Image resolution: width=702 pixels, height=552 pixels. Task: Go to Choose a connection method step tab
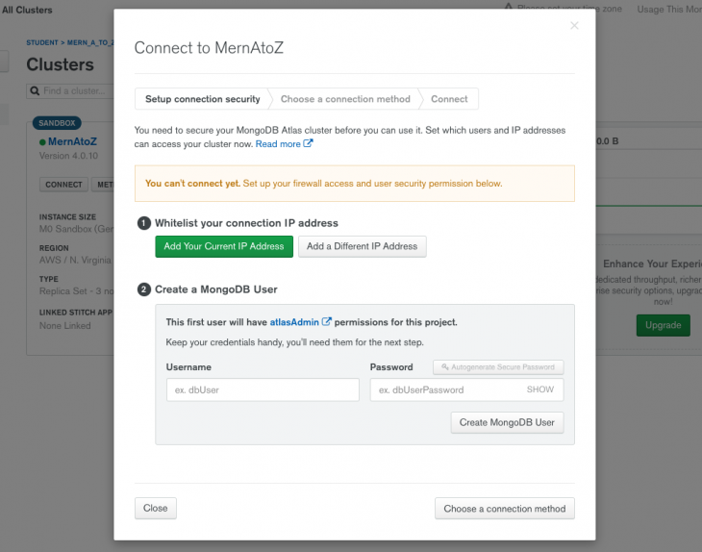coord(345,99)
